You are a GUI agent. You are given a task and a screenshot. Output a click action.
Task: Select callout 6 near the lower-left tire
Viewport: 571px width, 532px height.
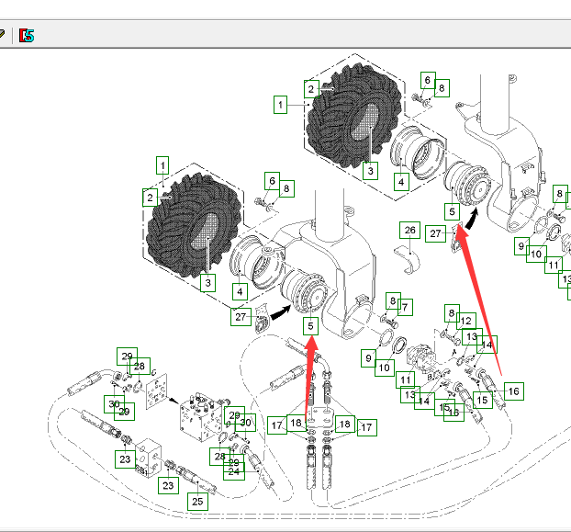[273, 181]
